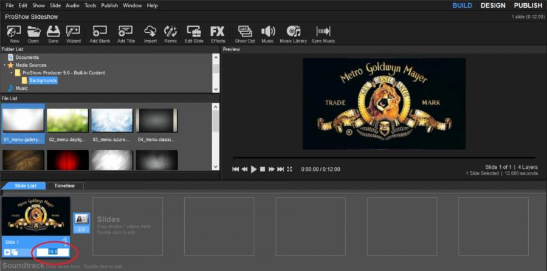The width and height of the screenshot is (547, 271).
Task: Open the Tools menu
Action: pos(91,5)
